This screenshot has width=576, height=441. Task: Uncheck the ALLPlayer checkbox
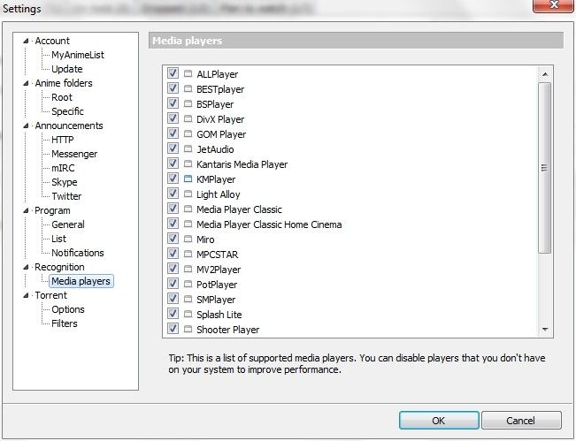click(173, 73)
